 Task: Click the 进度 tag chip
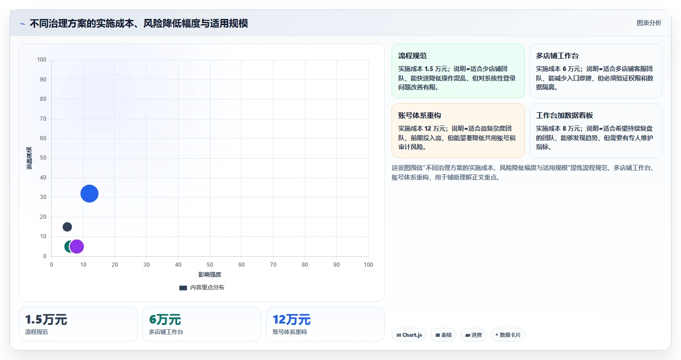(x=474, y=335)
